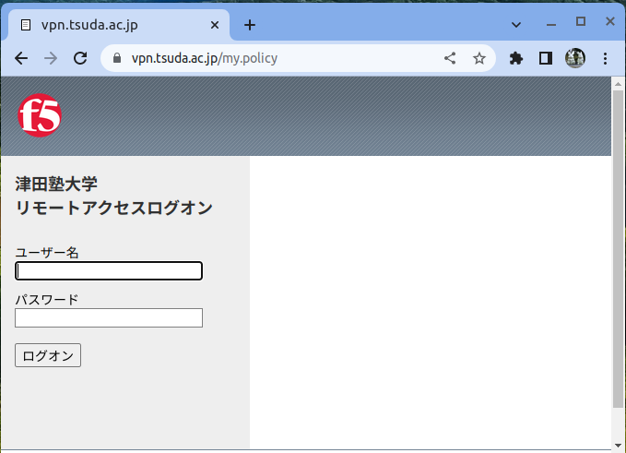Open the Extensions puzzle icon
Viewport: 626px width, 453px height.
pos(516,58)
